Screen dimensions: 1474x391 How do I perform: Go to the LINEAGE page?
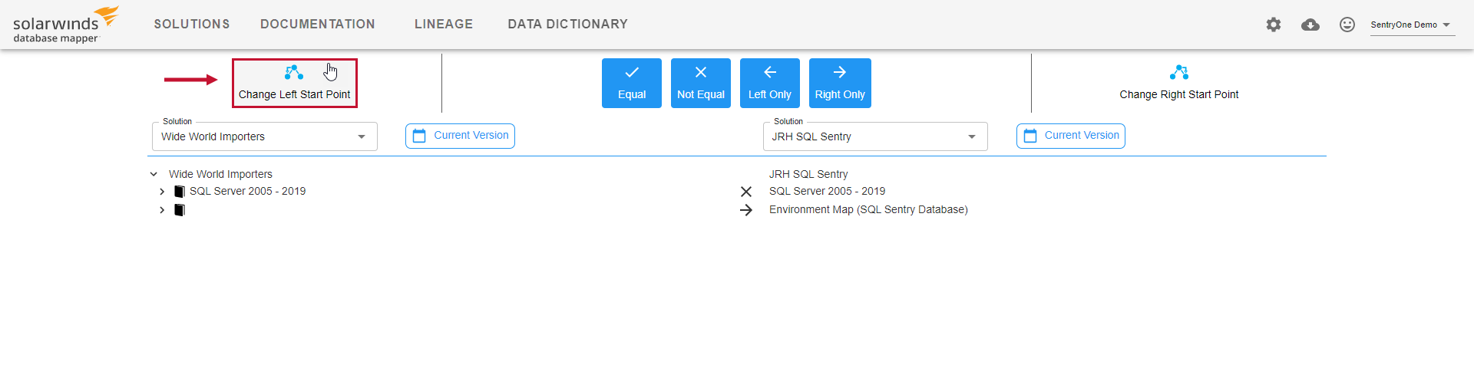click(444, 25)
